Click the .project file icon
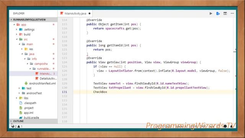The width and height of the screenshot is (245, 138). [21, 108]
